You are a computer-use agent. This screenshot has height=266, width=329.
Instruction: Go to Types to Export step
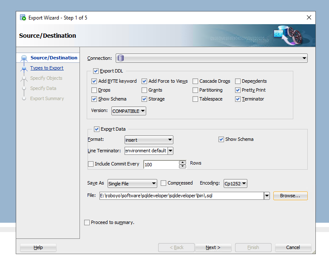coord(47,68)
